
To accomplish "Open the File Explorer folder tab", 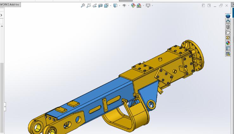I will (x=228, y=32).
